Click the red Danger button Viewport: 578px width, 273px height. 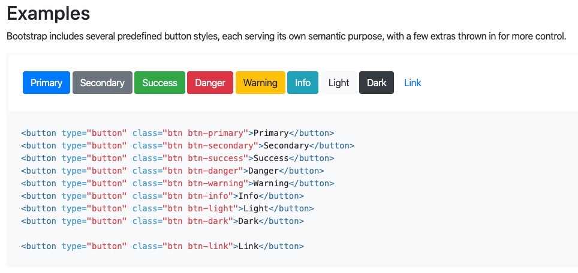(210, 83)
